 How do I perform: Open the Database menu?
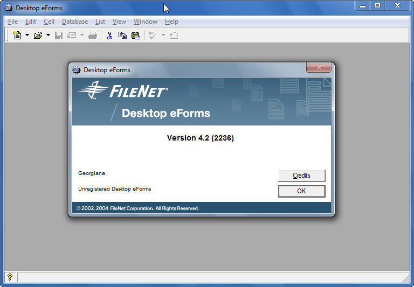75,22
